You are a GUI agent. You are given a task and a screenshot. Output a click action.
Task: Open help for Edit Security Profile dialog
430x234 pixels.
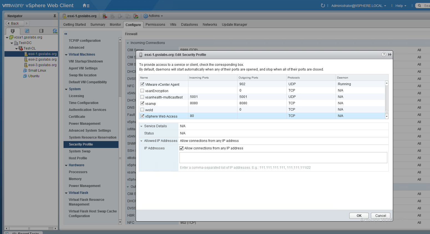pyautogui.click(x=384, y=54)
